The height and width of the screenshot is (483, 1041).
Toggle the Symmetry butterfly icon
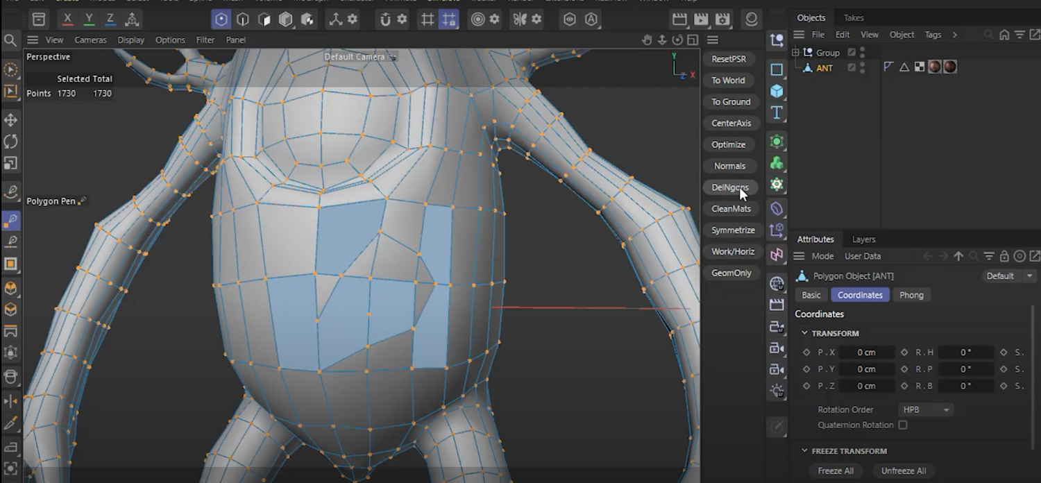click(520, 19)
